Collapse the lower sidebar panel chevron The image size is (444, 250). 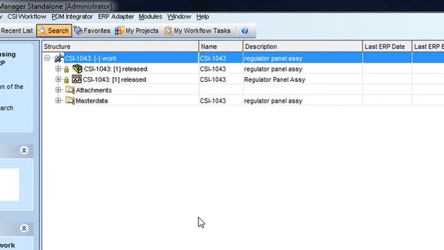24,228
